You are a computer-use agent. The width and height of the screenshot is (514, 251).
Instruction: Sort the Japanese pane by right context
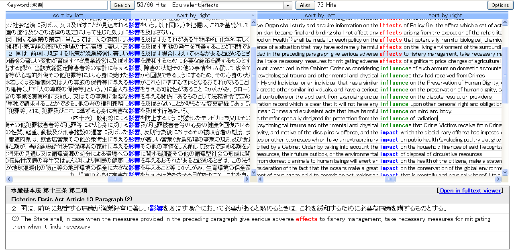[193, 15]
